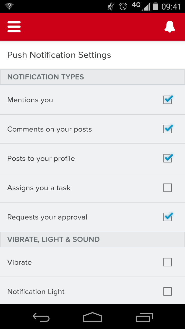
Task: Tap the Wi-Fi status icon
Action: click(9, 6)
